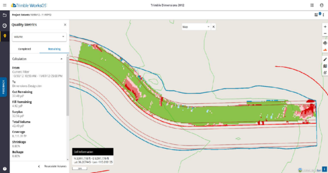Screen dimensions: 328x173
Task: Click the Current Filter date range text
Action: [x=37, y=76]
